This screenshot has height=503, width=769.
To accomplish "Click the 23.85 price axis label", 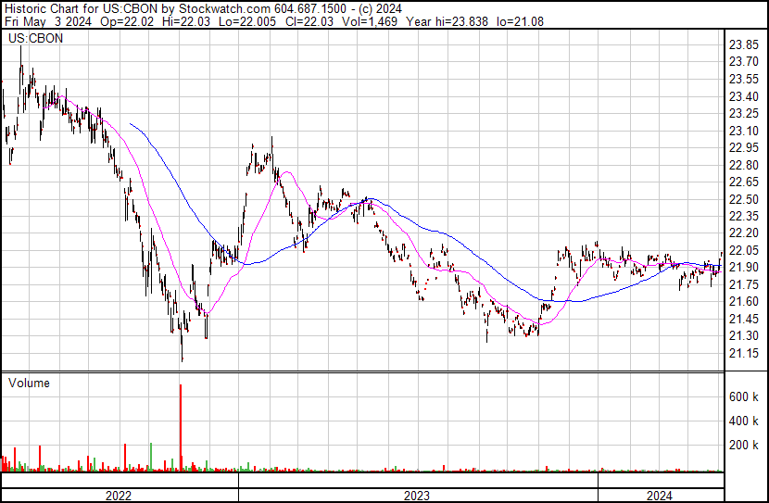I will [x=744, y=45].
